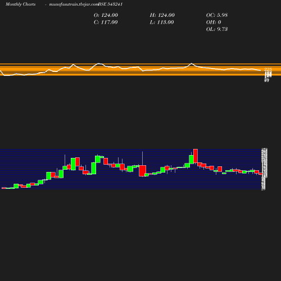281x281 pixels.
Task: Select the close value 'C: 117.00'
Action: click(x=106, y=22)
